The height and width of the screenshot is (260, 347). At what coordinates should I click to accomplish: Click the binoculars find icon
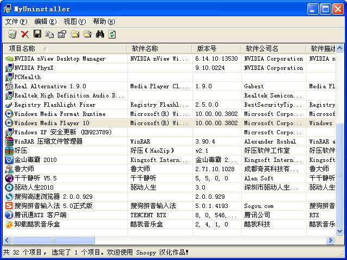pos(100,34)
